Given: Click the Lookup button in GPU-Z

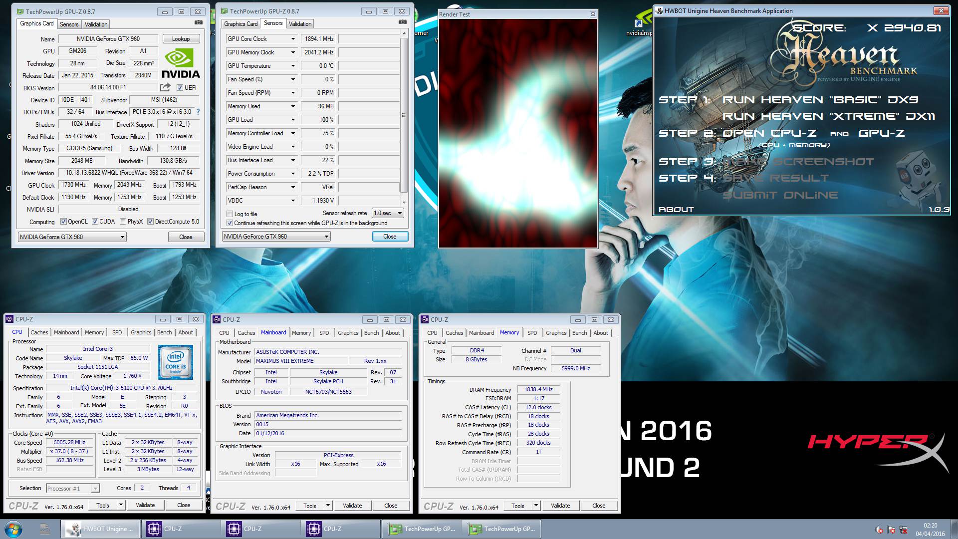Looking at the screenshot, I should pyautogui.click(x=181, y=39).
